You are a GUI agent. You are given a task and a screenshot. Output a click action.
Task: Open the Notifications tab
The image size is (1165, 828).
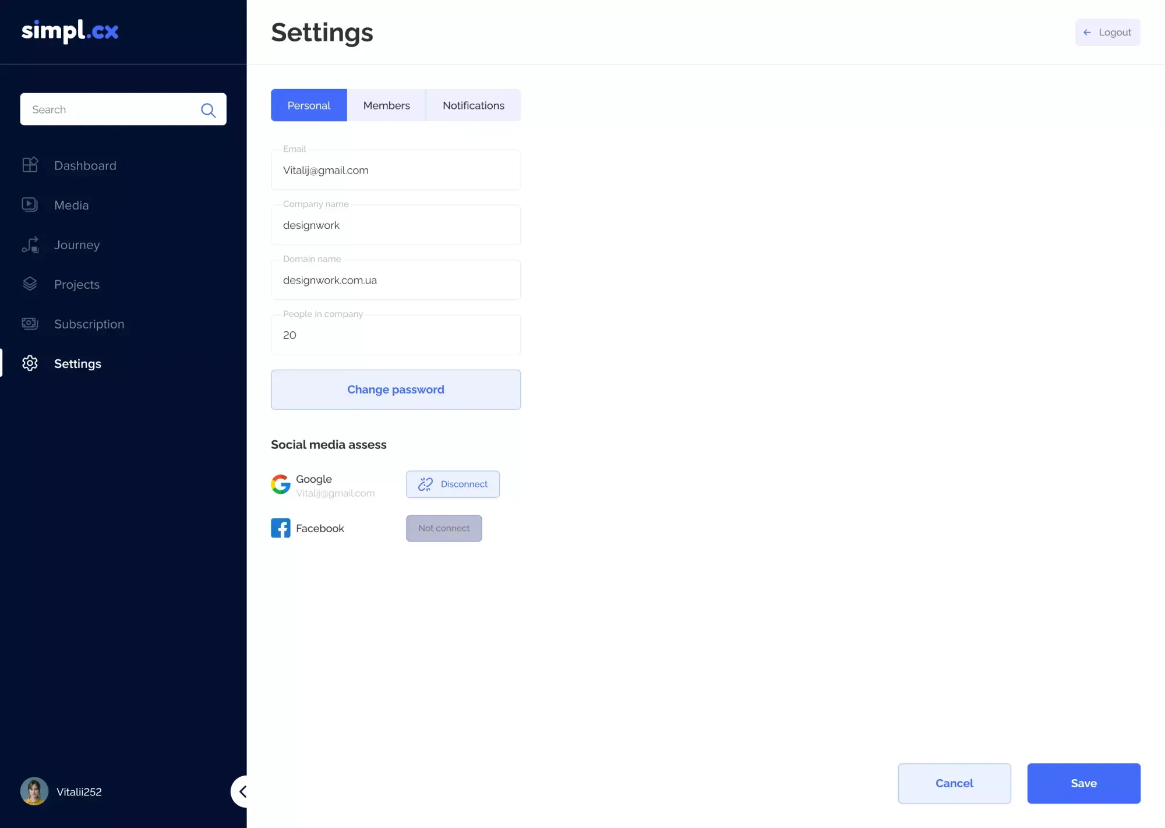click(x=473, y=105)
